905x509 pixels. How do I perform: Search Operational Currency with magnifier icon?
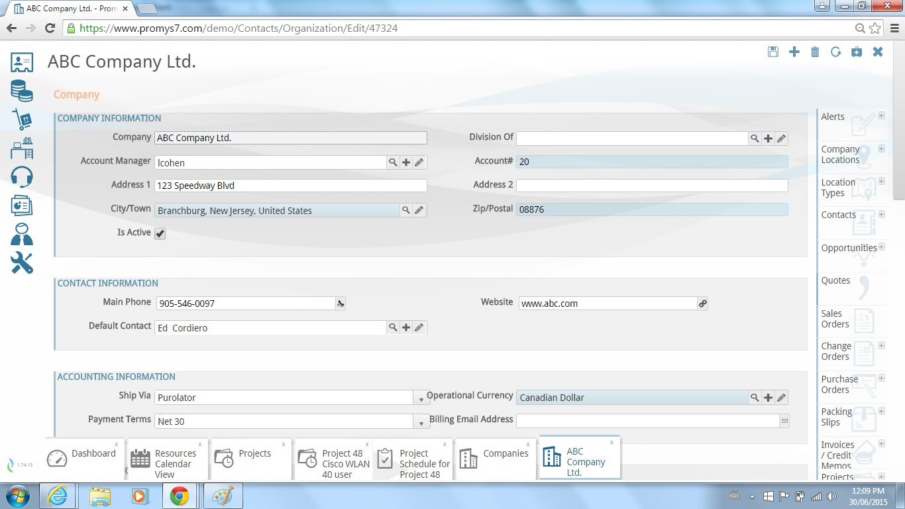tap(755, 398)
